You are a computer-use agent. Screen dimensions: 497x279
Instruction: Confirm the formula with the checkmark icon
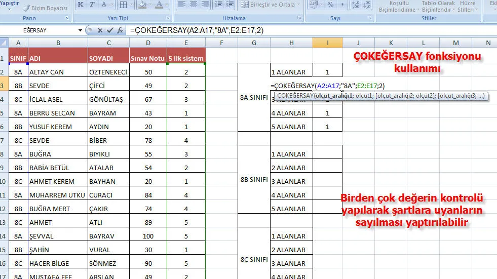[x=109, y=30]
